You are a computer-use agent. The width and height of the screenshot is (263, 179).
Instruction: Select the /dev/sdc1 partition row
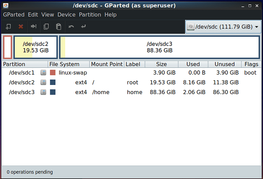(131, 73)
